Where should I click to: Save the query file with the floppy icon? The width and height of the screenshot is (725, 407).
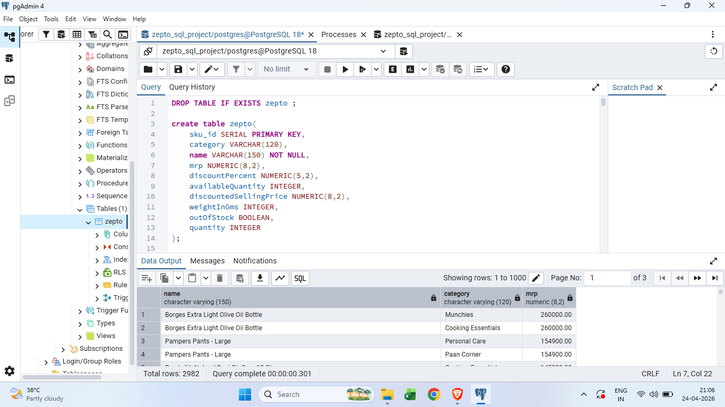click(178, 69)
